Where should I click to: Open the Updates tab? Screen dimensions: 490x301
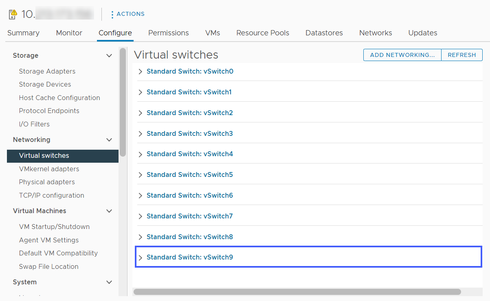coord(423,33)
